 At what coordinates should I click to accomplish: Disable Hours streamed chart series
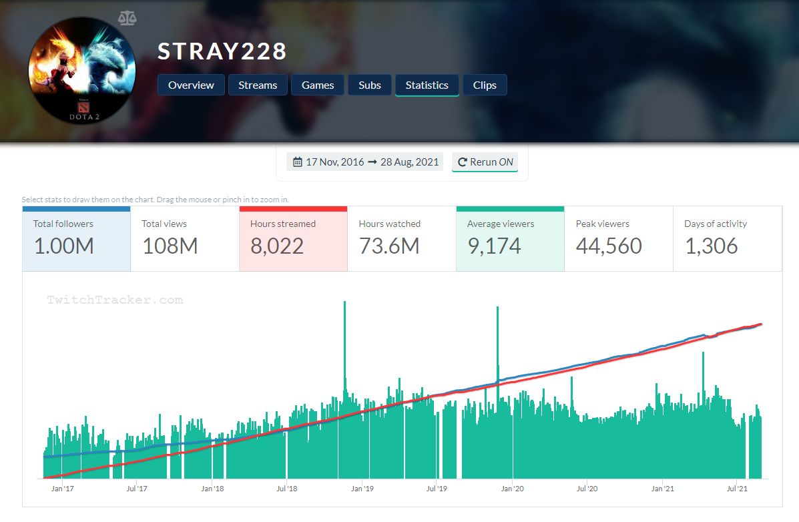click(293, 238)
